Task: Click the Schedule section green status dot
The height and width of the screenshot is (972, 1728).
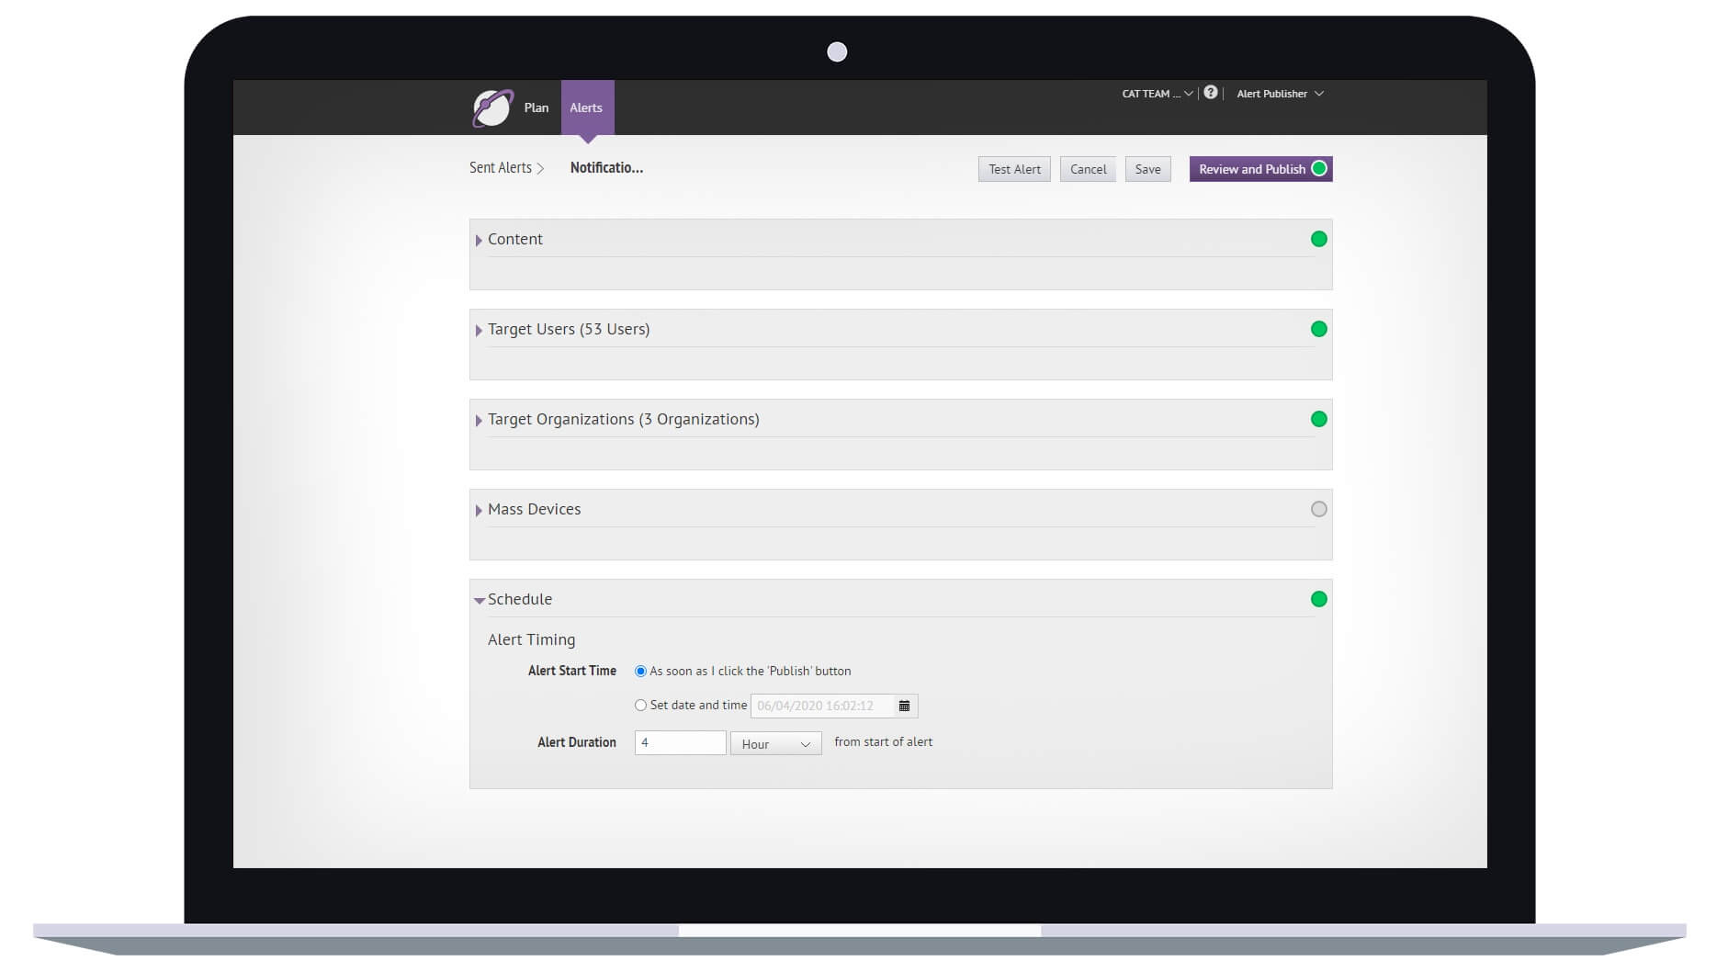Action: tap(1318, 599)
